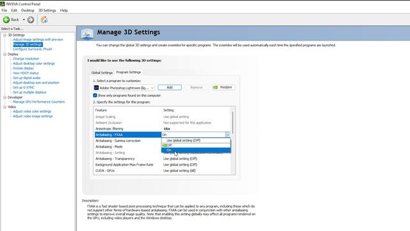Click the Restore button
The height and width of the screenshot is (231, 410).
click(x=223, y=87)
